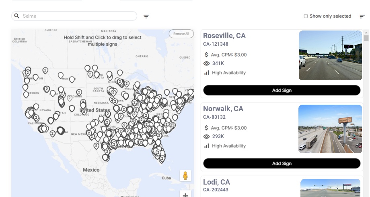Open the sort menu icon at top right
Image resolution: width=370 pixels, height=197 pixels.
coord(362,16)
